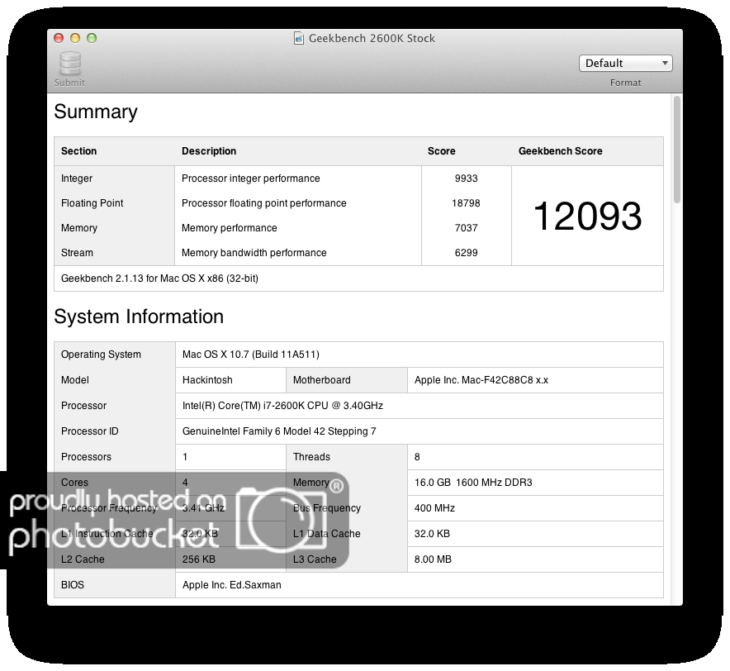Click 'Memory bandwidth performance' description
730x671 pixels.
click(254, 253)
